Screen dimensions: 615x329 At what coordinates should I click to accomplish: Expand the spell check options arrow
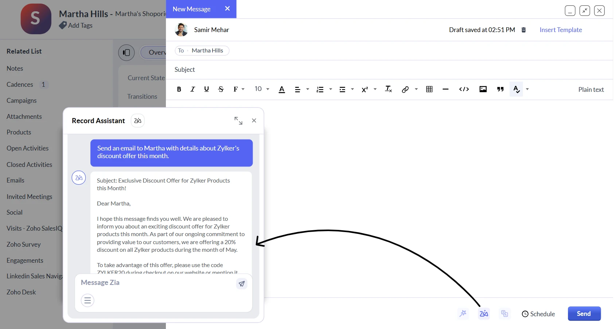[528, 89]
